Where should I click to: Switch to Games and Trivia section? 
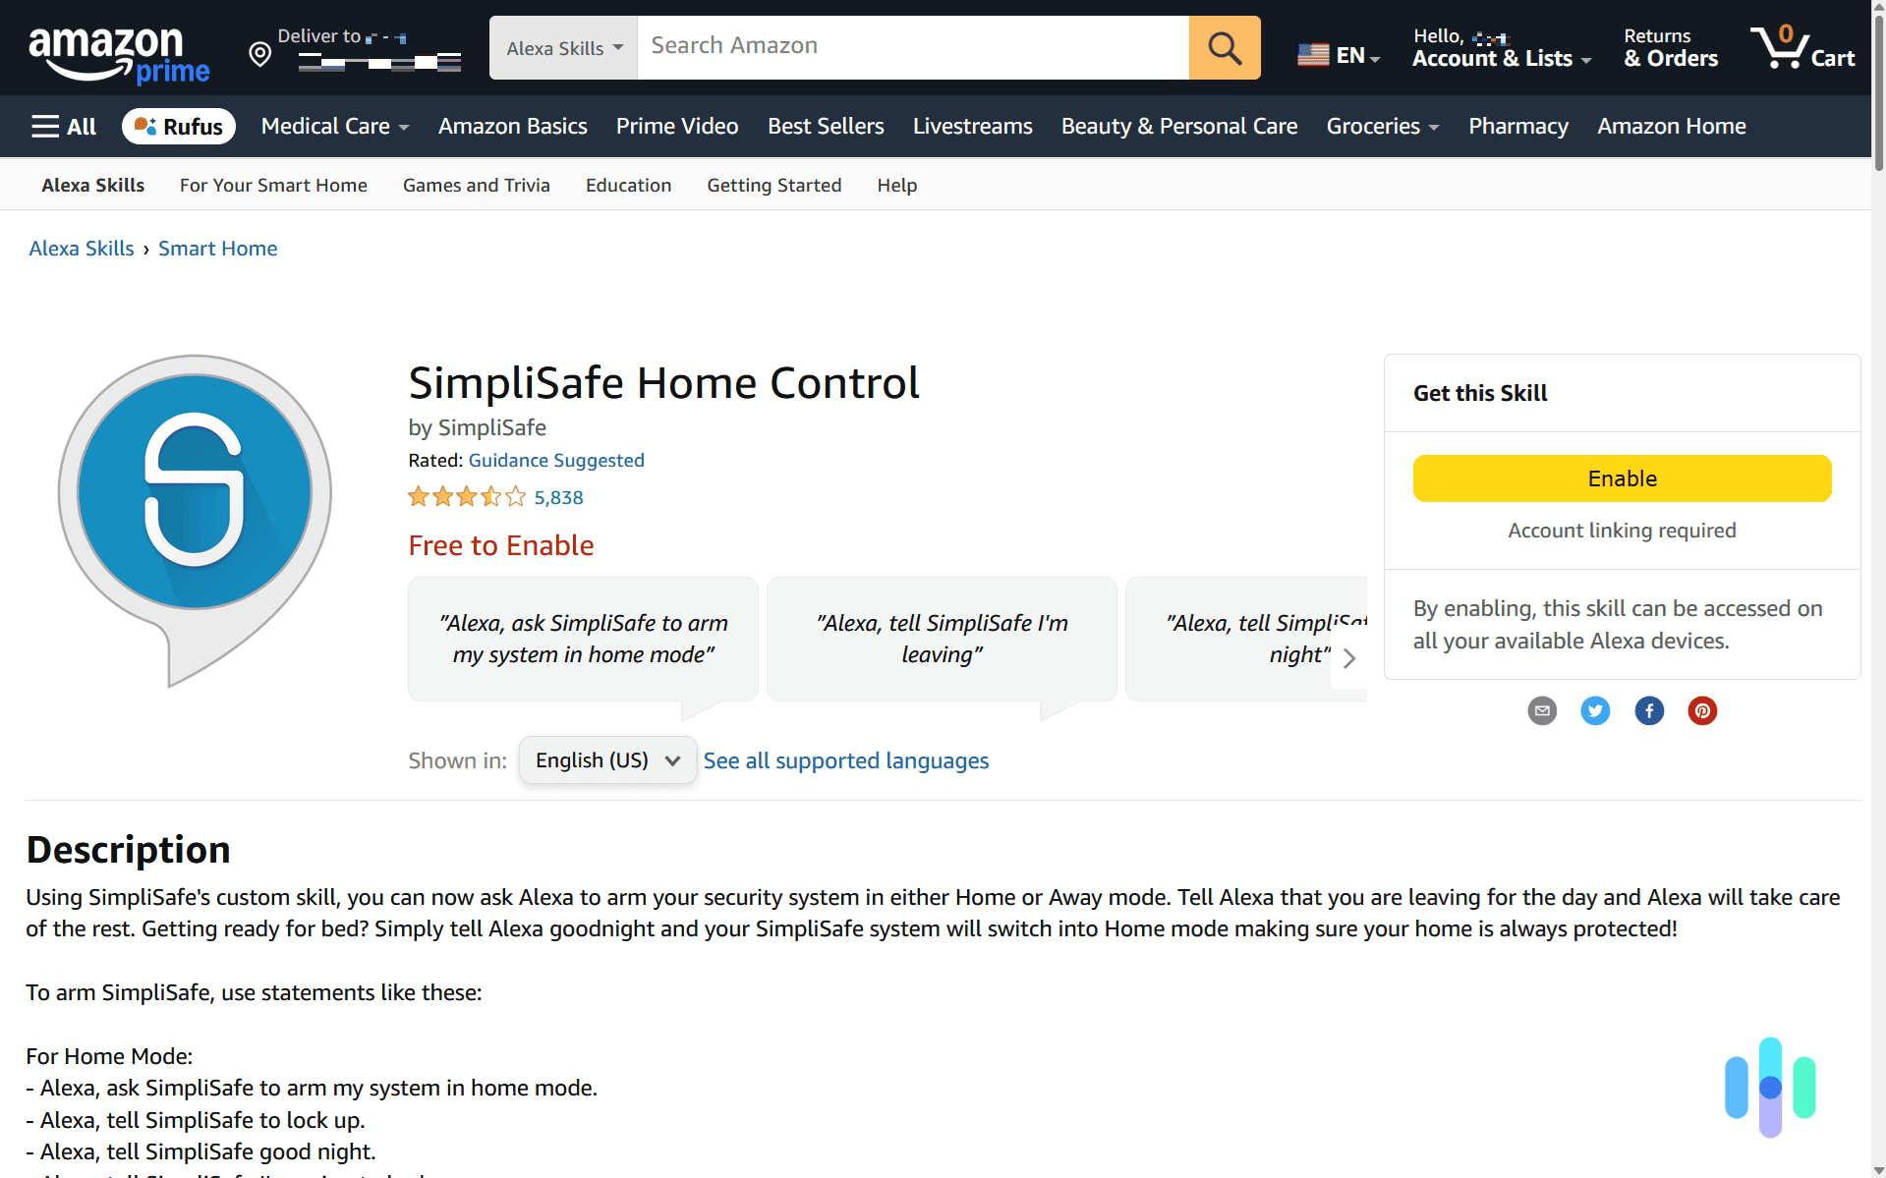476,185
